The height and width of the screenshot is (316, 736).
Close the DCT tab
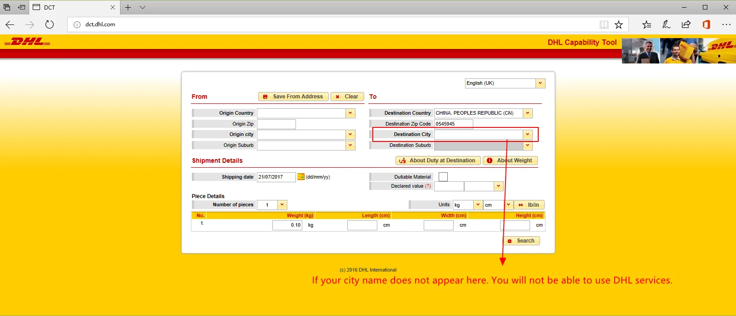113,7
